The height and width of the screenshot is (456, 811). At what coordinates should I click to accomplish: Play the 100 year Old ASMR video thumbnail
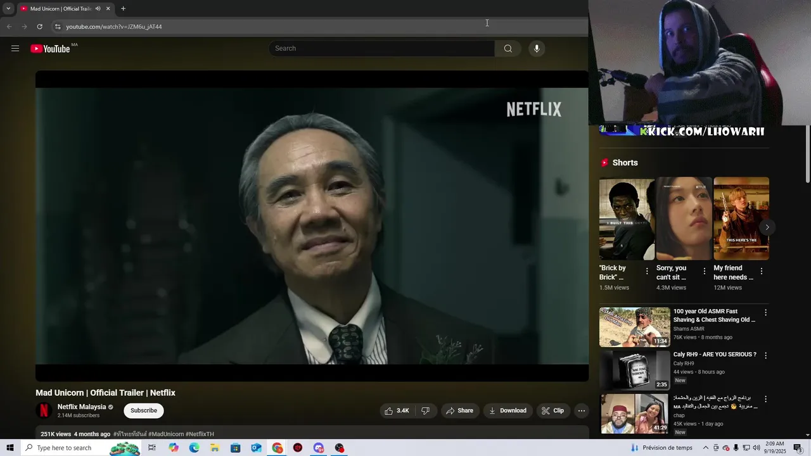634,327
